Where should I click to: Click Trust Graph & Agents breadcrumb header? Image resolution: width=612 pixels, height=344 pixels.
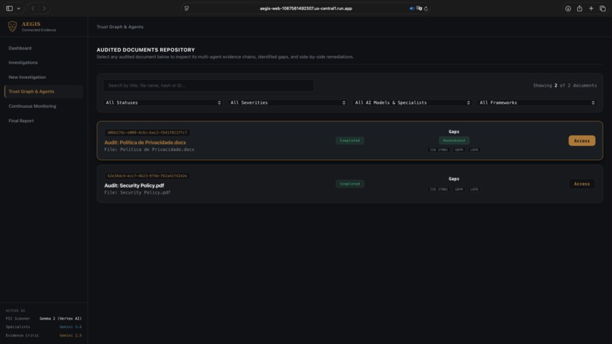[120, 27]
